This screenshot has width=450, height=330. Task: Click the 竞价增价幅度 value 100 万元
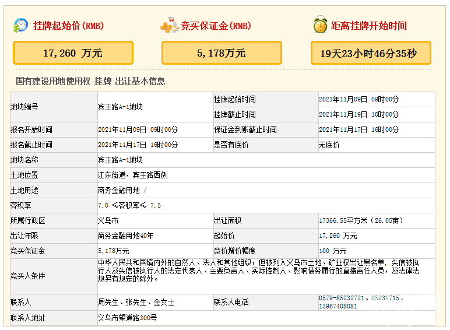click(x=334, y=251)
